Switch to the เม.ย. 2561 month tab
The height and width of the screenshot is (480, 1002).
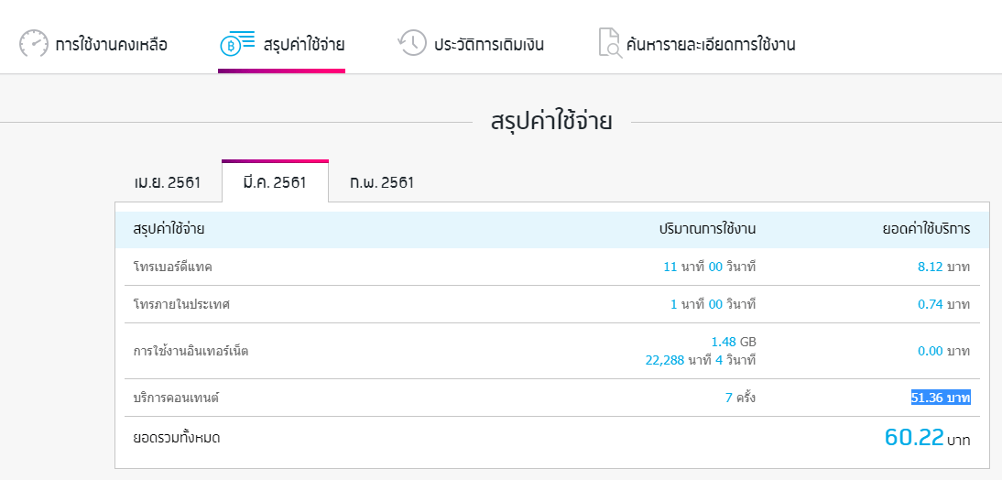(x=168, y=182)
